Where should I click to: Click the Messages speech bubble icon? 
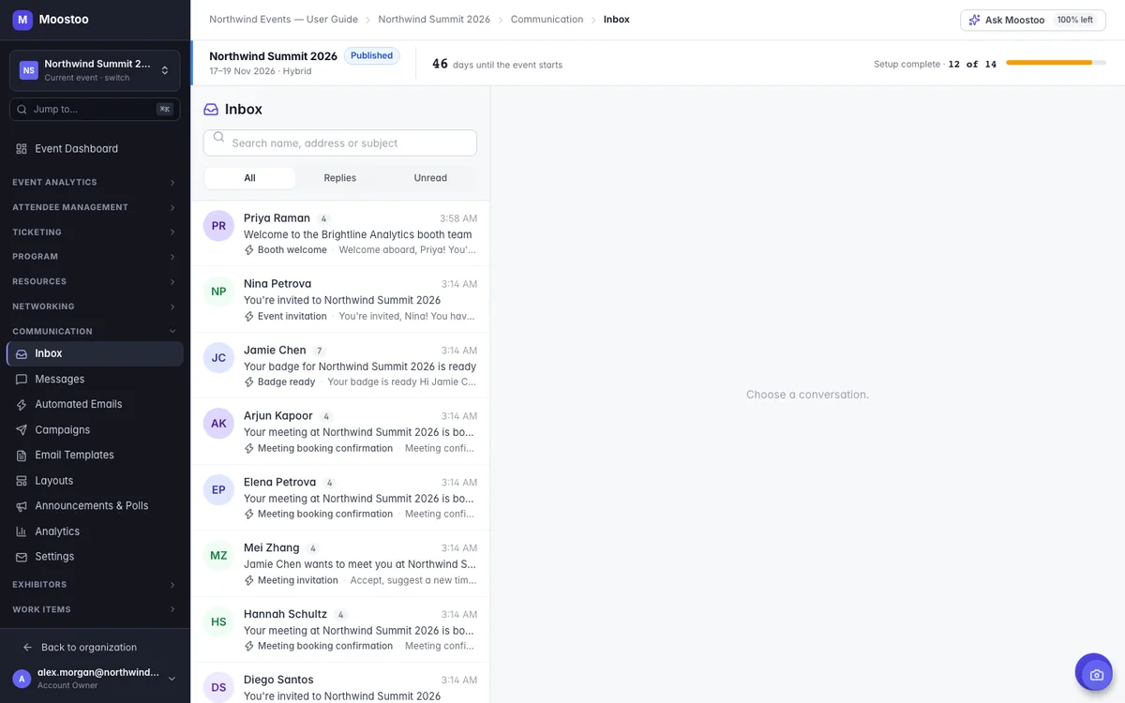(22, 380)
